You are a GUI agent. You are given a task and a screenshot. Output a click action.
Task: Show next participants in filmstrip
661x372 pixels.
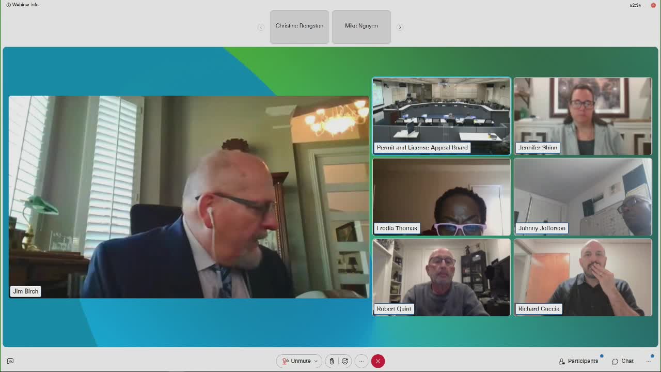pyautogui.click(x=400, y=27)
